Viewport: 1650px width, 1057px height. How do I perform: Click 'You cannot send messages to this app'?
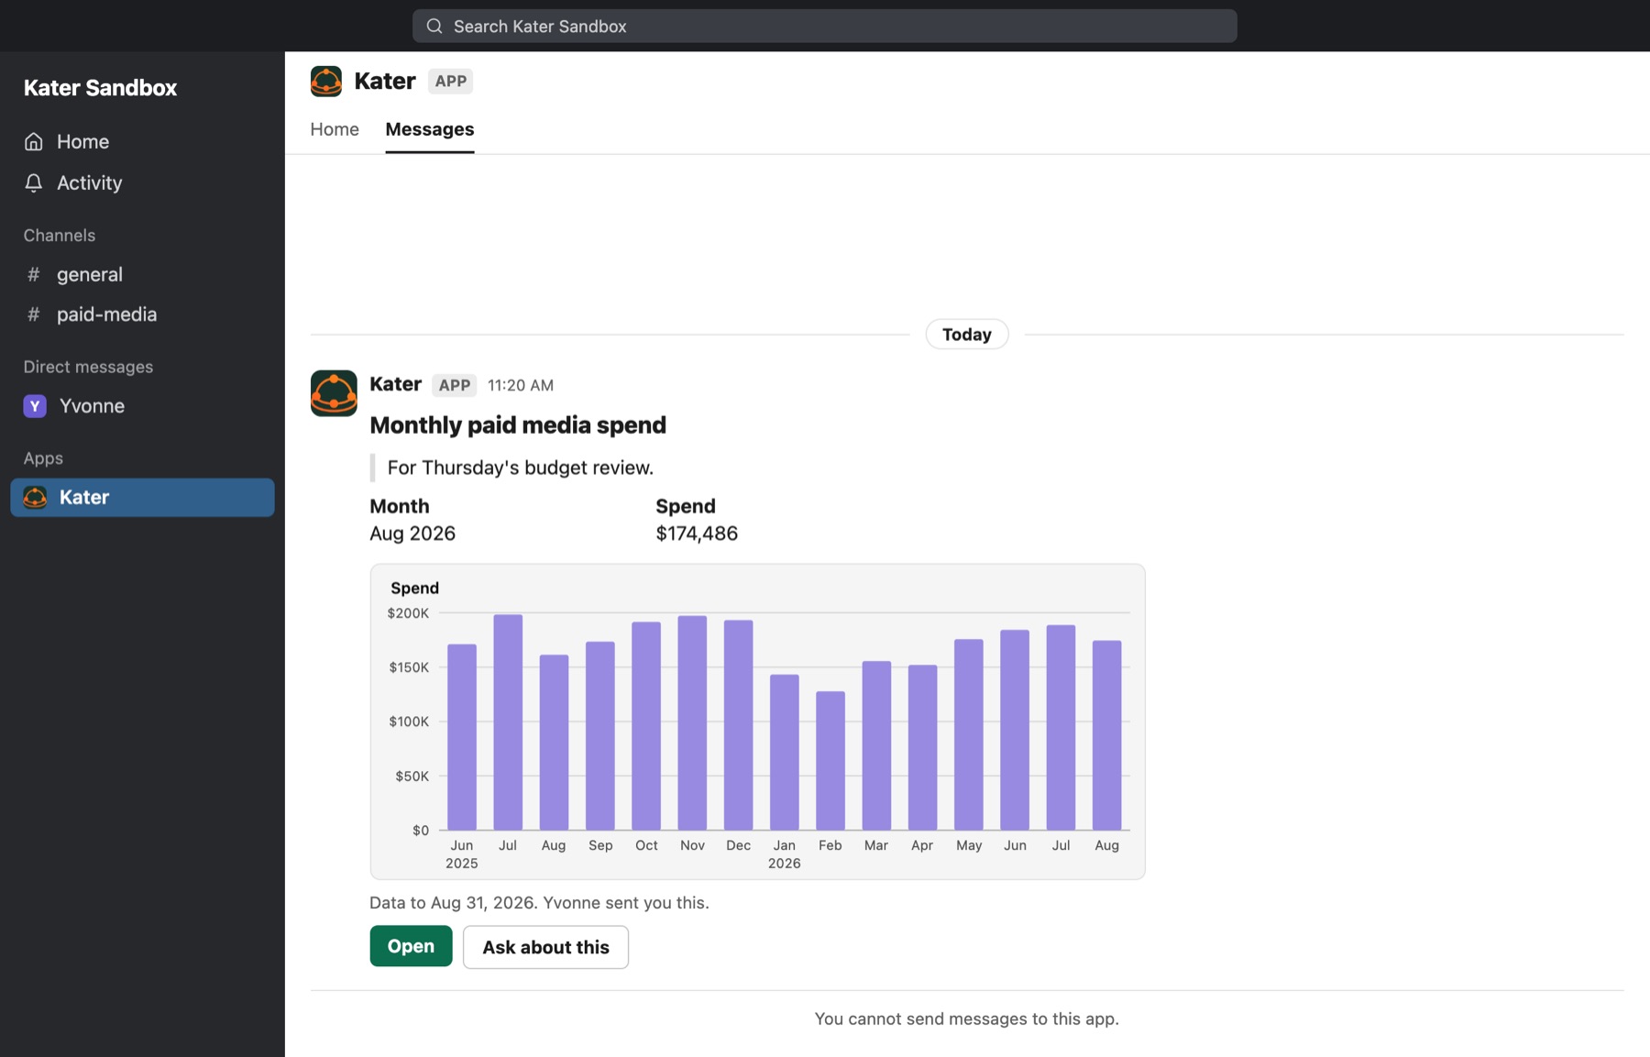pos(967,1018)
